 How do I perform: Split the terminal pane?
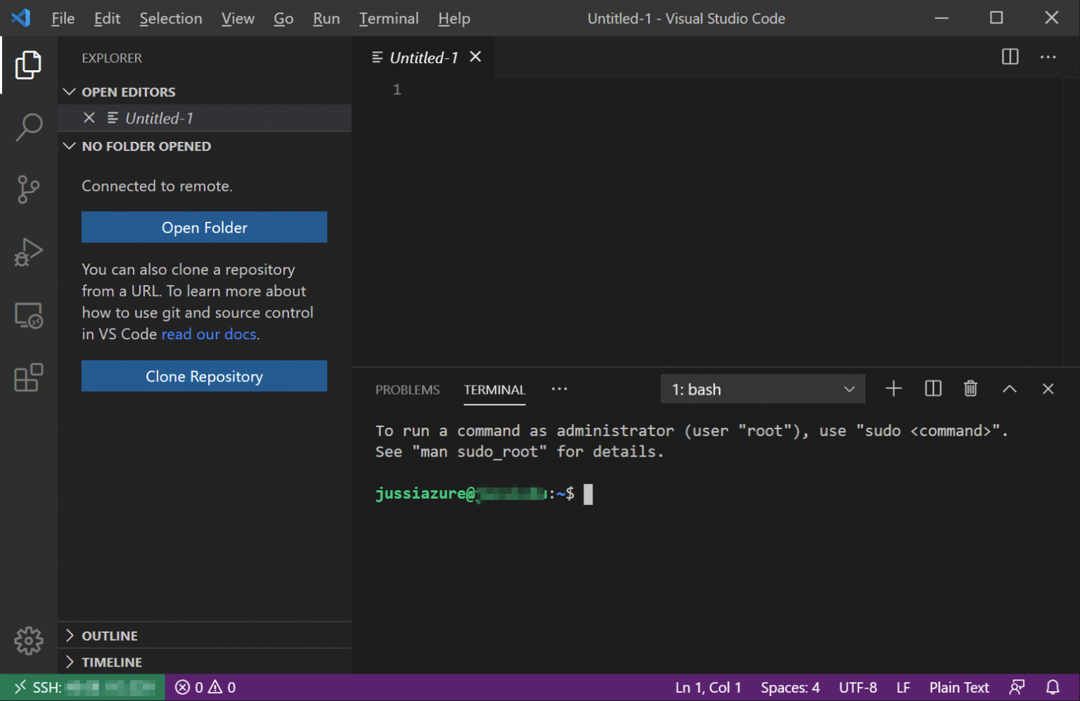coord(933,388)
